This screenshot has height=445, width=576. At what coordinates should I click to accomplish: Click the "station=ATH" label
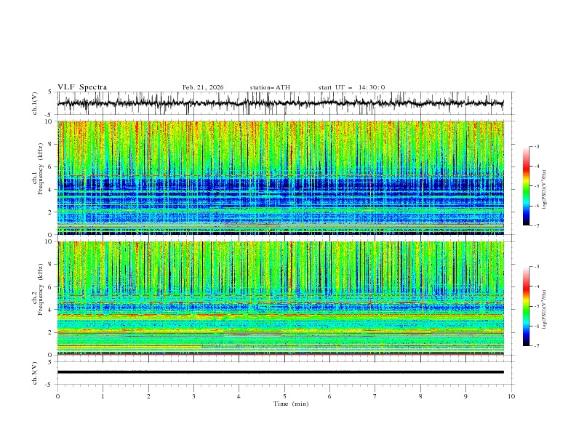point(270,87)
